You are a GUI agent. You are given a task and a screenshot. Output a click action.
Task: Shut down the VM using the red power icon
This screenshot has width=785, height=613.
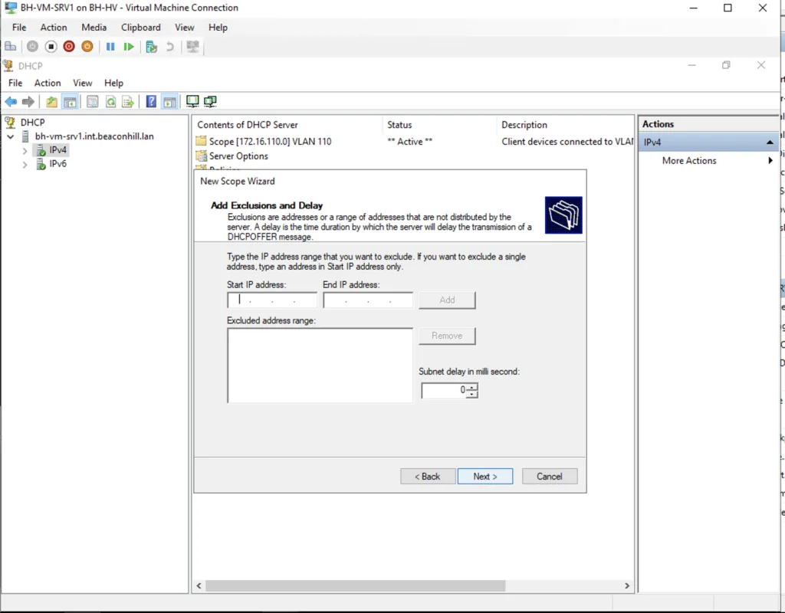pos(69,47)
